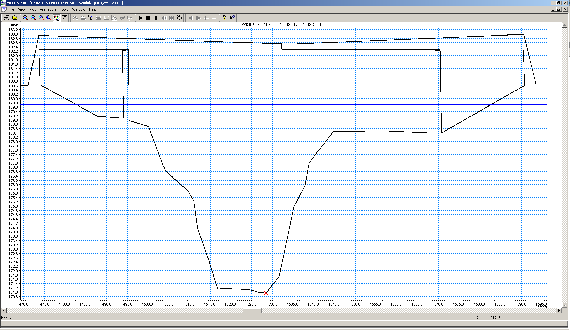Image resolution: width=570 pixels, height=330 pixels.
Task: Click the [meter] y-axis unit label
Action: click(x=15, y=24)
